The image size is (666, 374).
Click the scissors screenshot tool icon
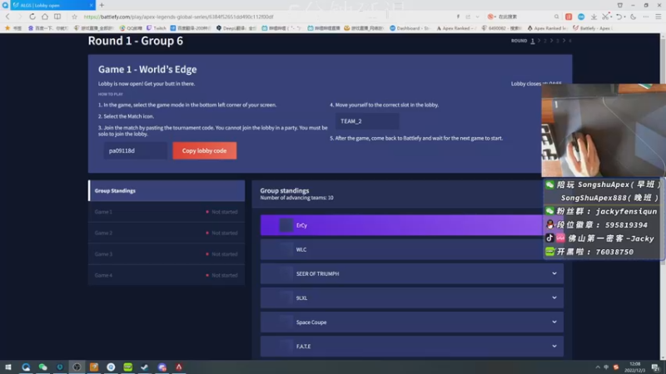click(x=606, y=17)
